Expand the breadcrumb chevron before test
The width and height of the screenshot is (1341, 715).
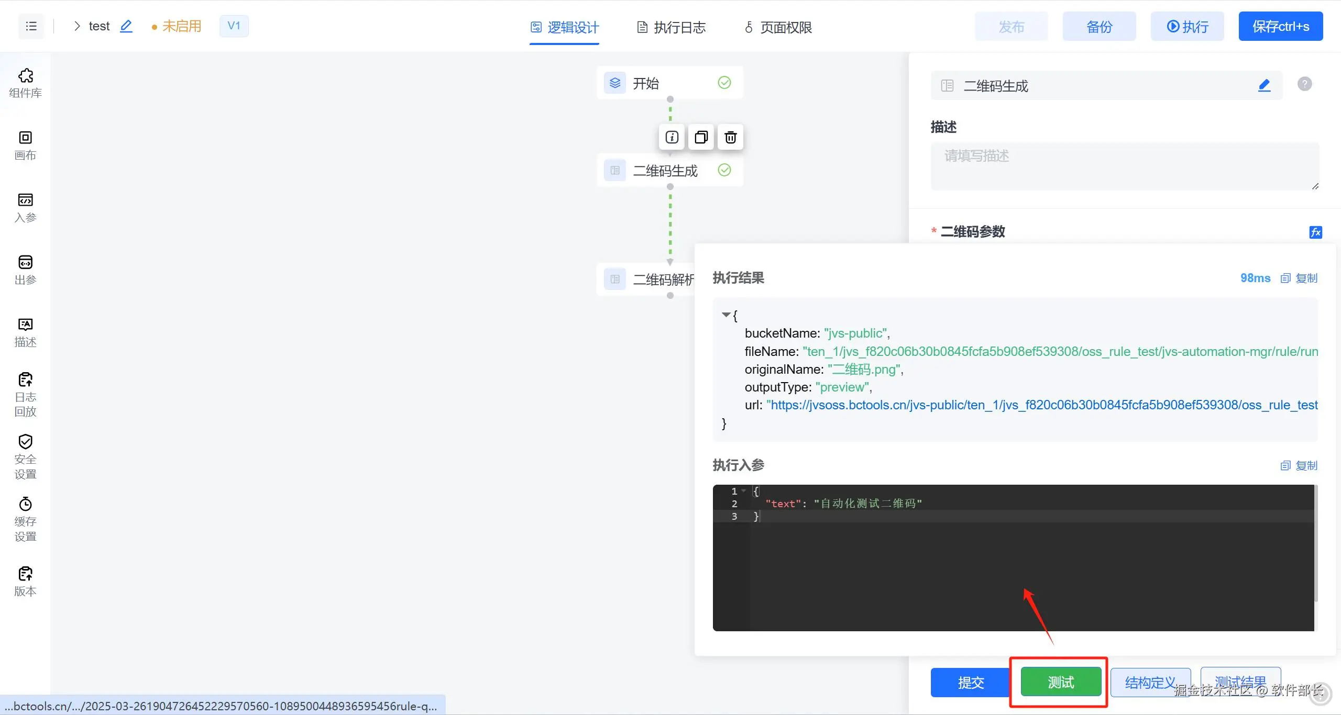point(77,26)
